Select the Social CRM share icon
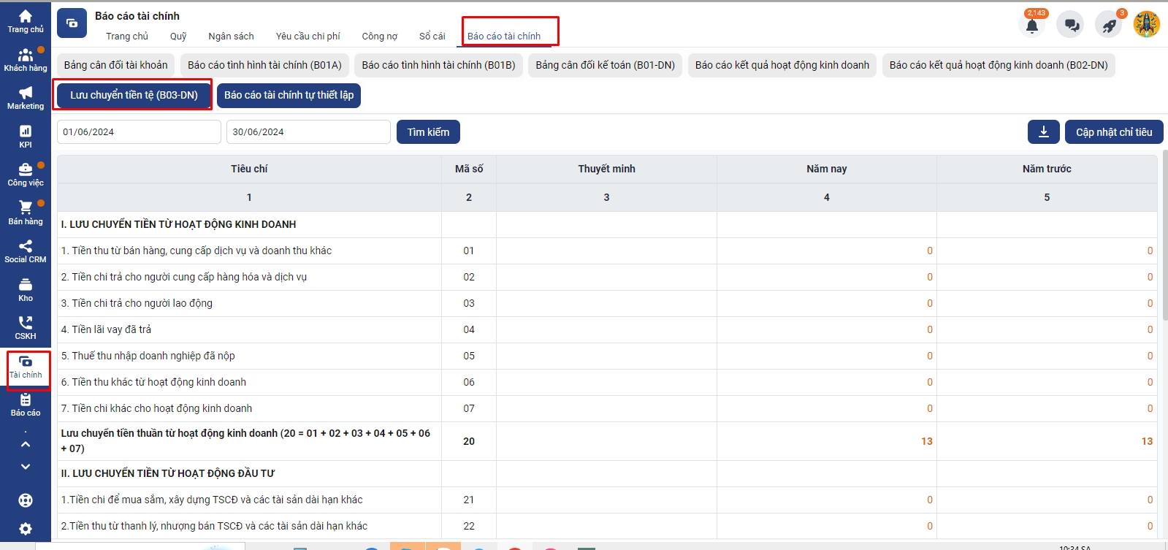 26,251
